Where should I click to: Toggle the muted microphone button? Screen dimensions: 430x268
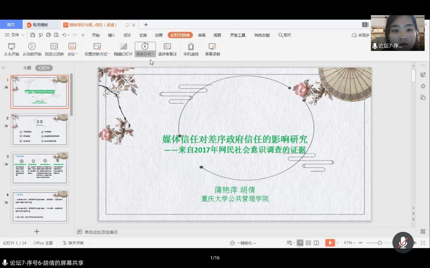[x=403, y=242]
